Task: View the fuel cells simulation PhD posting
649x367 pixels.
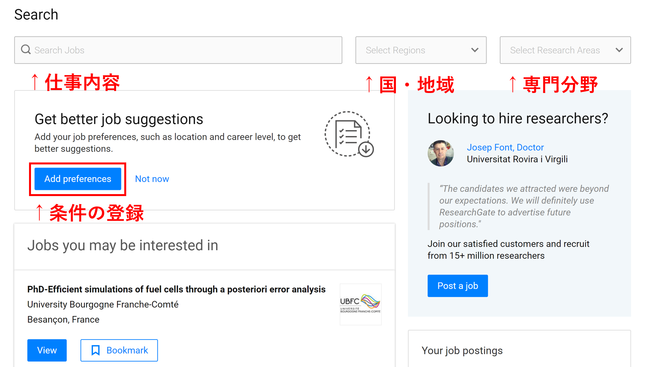Action: coord(47,350)
